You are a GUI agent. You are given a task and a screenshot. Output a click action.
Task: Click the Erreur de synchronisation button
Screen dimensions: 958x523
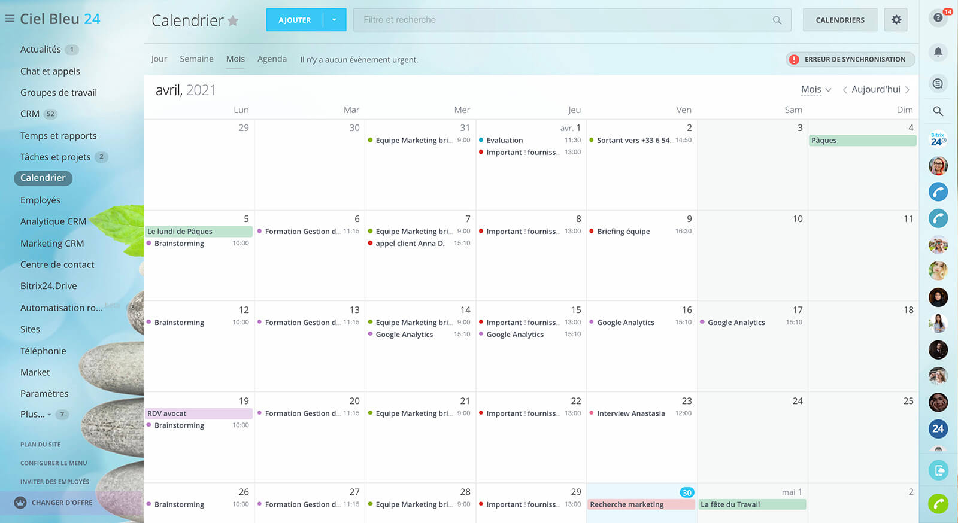click(x=849, y=59)
